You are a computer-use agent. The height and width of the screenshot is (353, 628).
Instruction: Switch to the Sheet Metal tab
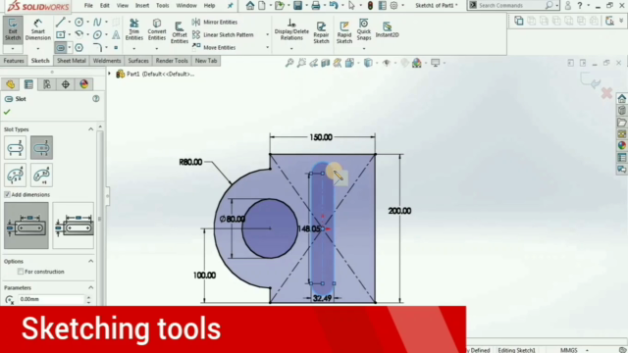point(72,61)
